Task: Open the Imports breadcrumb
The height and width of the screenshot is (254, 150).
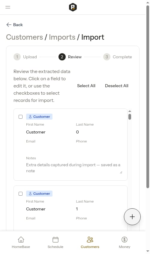Action: [x=62, y=37]
